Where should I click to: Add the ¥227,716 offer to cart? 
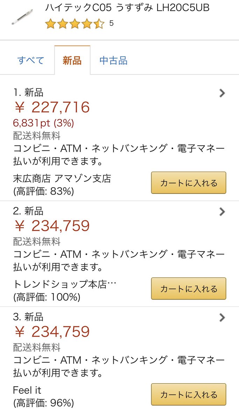[x=189, y=183]
